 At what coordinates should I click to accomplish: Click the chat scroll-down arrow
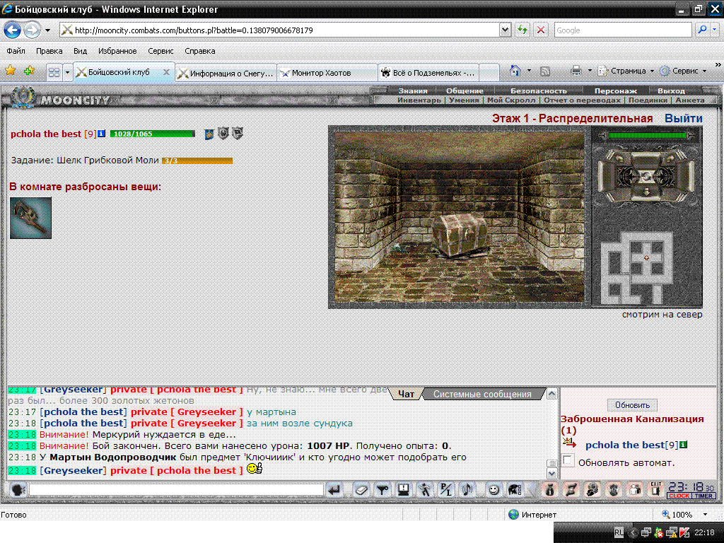pos(551,473)
